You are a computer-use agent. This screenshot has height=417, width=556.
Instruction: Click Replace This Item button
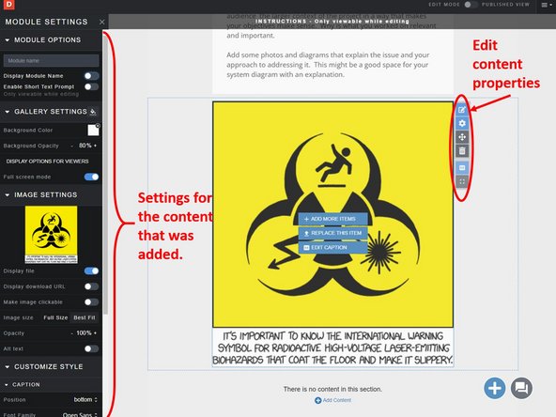[x=332, y=233]
